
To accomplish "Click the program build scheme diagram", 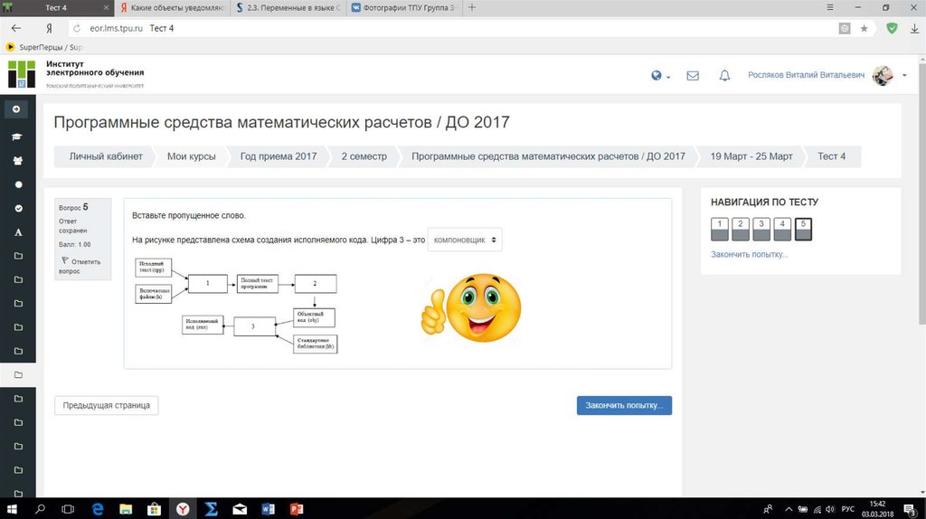I will pos(236,306).
